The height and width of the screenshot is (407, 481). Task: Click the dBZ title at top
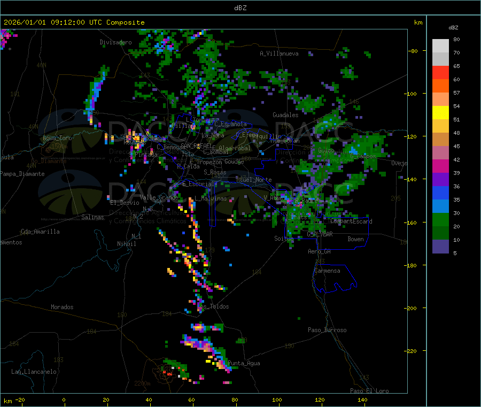[240, 8]
